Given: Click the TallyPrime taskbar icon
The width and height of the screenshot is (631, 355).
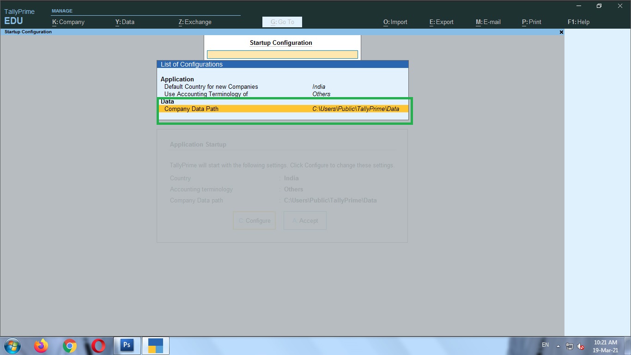Looking at the screenshot, I should click(156, 345).
